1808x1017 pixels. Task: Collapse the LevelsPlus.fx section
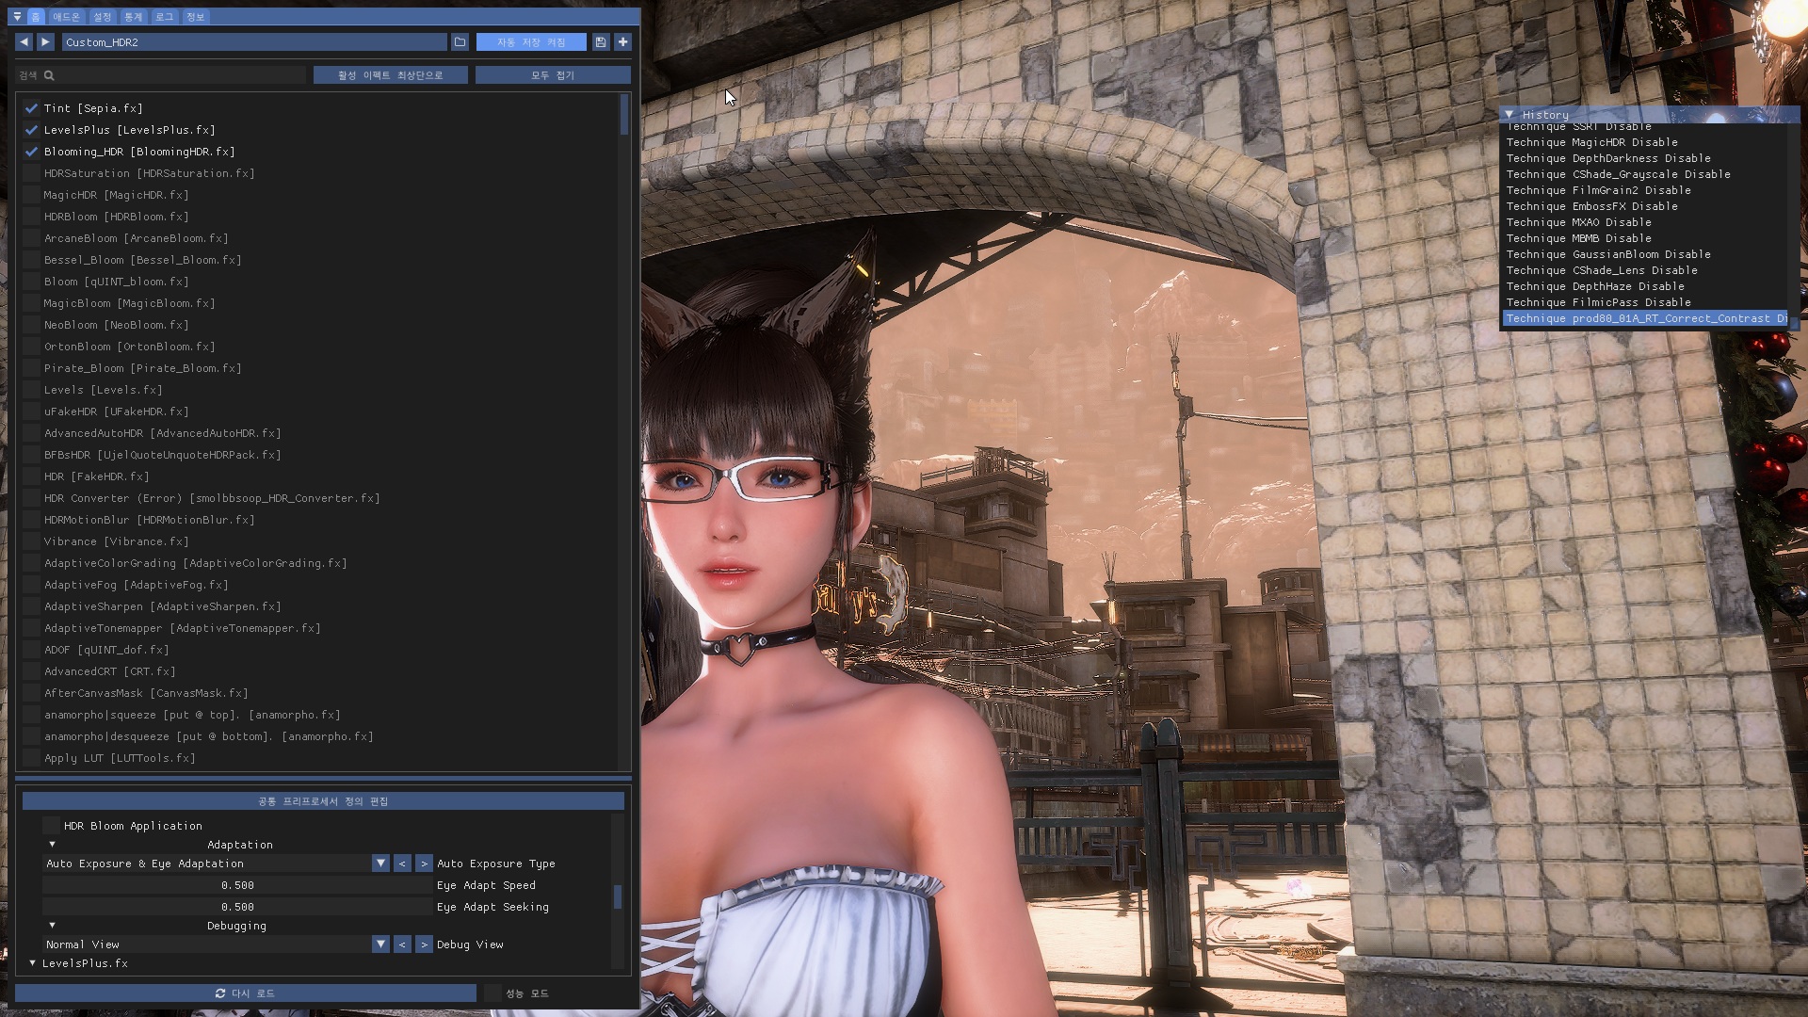click(x=33, y=963)
